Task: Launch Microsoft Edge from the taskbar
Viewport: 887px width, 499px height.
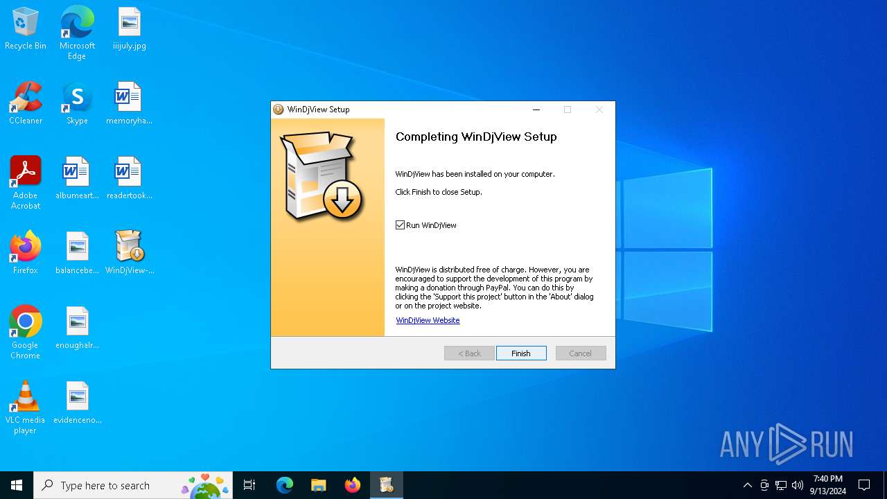Action: [285, 485]
